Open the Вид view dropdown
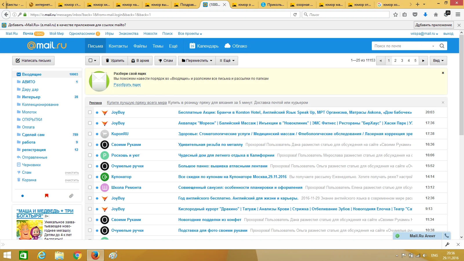Image resolution: width=464 pixels, height=261 pixels. click(438, 61)
